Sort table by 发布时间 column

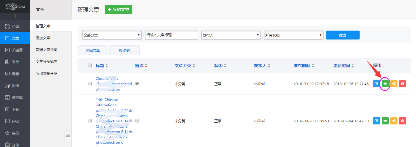(x=304, y=66)
